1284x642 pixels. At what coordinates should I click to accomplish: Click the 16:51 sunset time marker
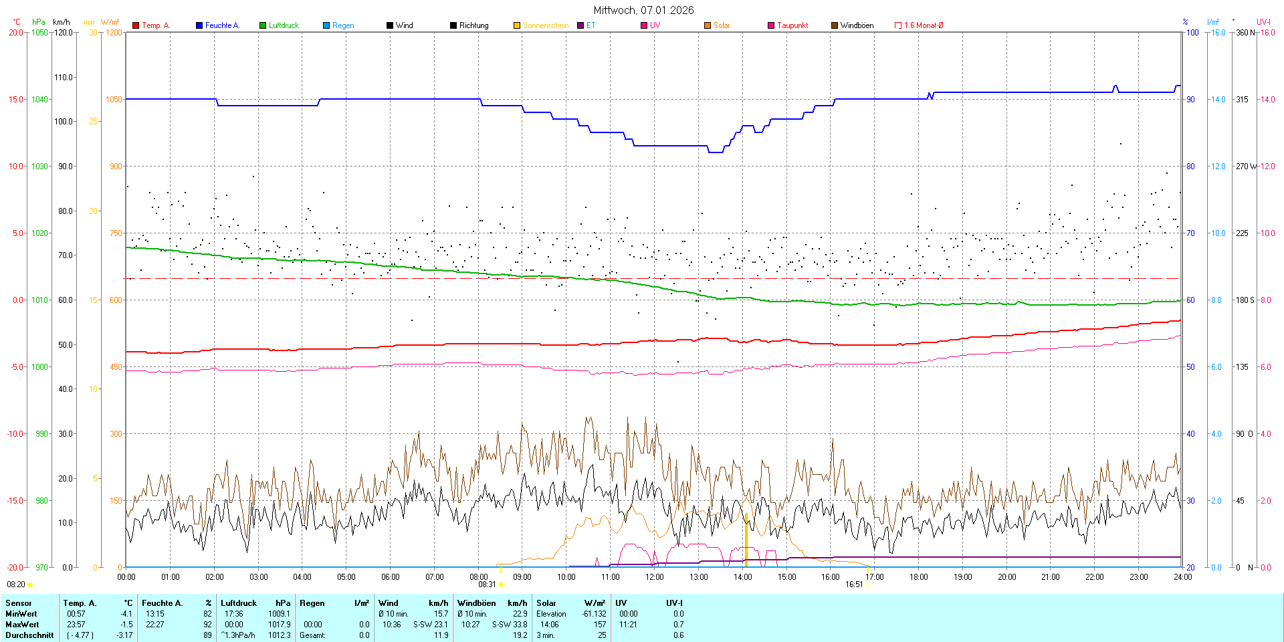854,584
